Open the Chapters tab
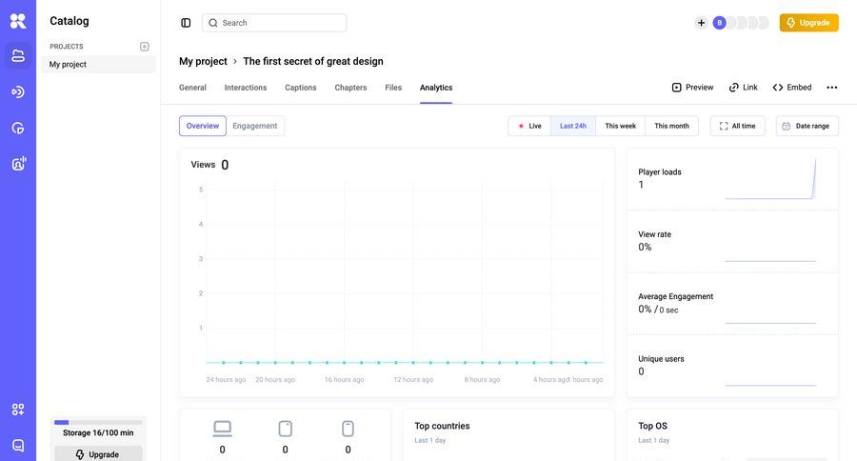Image resolution: width=857 pixels, height=461 pixels. click(350, 88)
